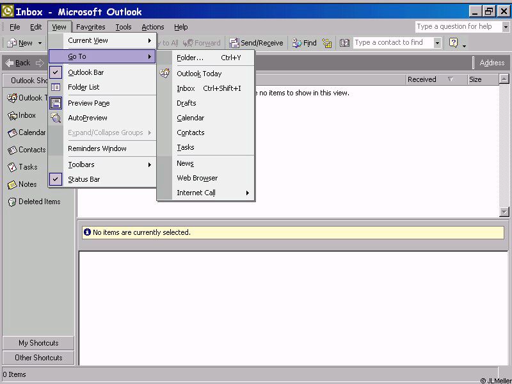
Task: Toggle Preview Pane in View menu
Action: click(88, 103)
